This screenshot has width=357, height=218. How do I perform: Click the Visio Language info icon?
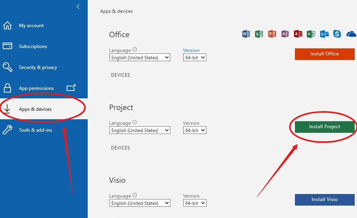tap(135, 195)
